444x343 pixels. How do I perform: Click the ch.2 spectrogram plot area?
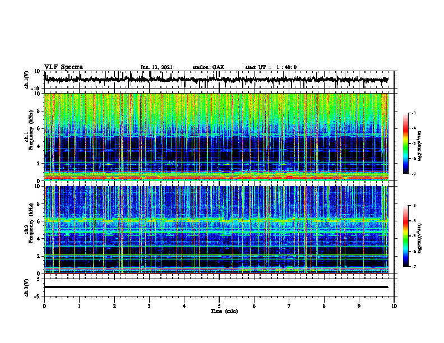point(216,230)
